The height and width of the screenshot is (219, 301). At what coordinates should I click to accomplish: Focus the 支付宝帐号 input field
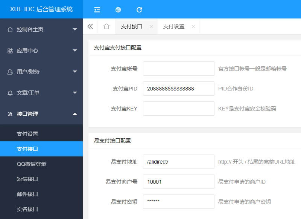pos(178,69)
